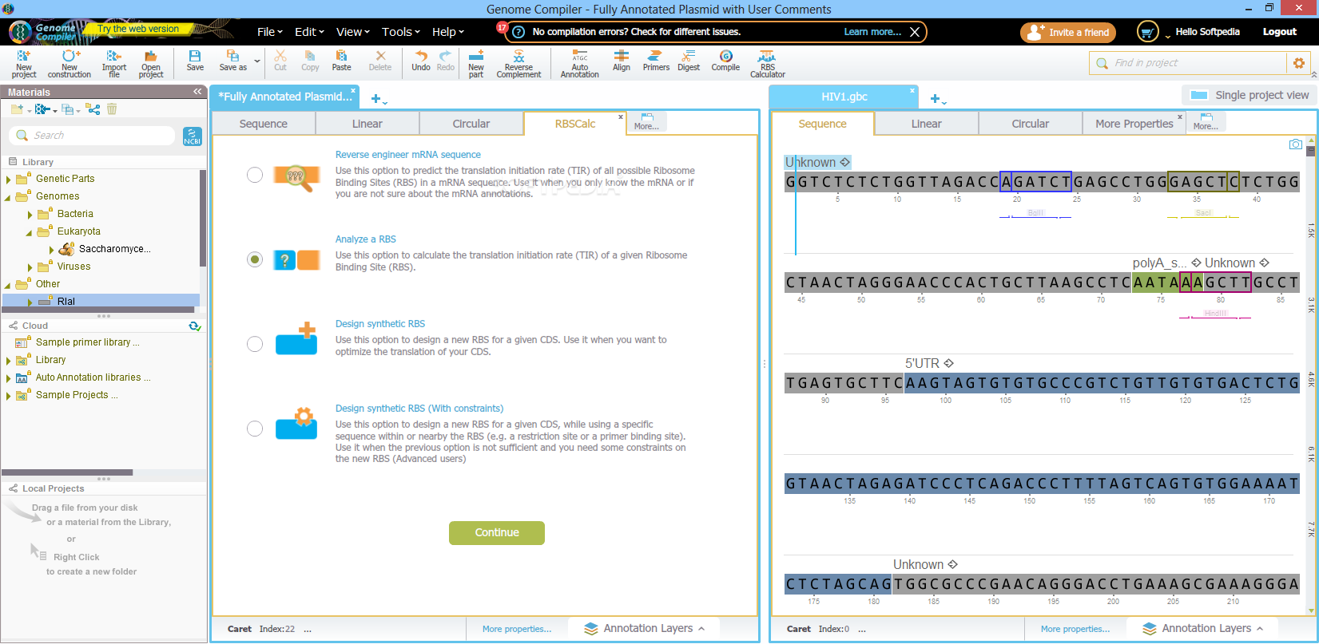Click left More properties link
1319x644 pixels.
pyautogui.click(x=517, y=629)
